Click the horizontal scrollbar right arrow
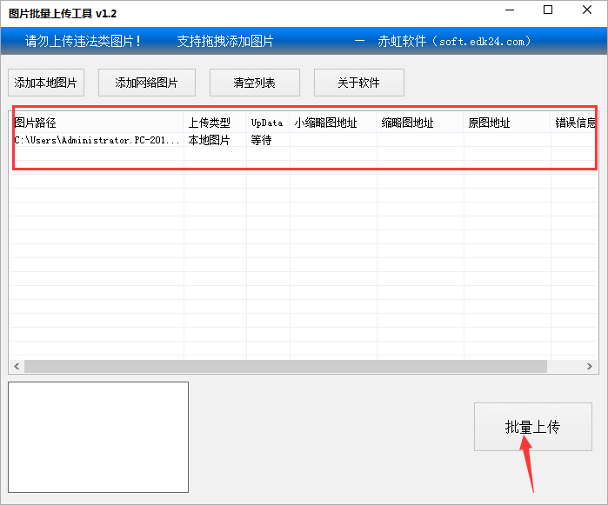This screenshot has width=608, height=505. click(x=591, y=367)
